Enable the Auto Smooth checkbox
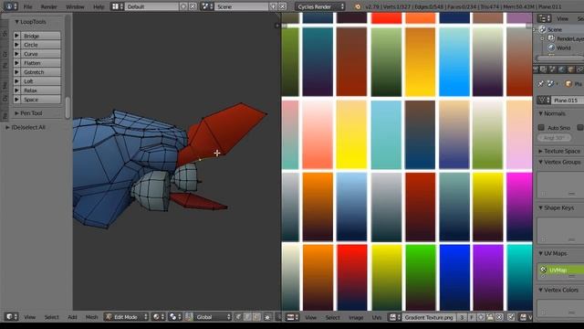This screenshot has height=329, width=584. 541,128
